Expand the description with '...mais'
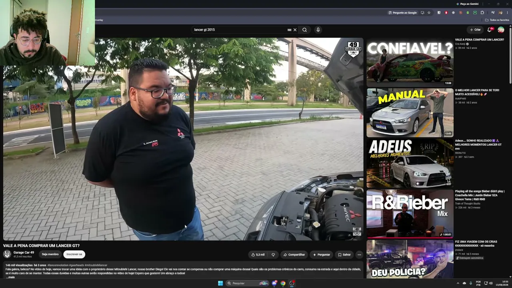 point(11,277)
